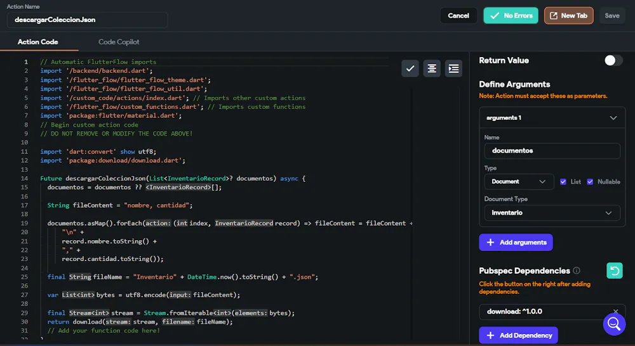The width and height of the screenshot is (635, 346).
Task: Remove the download: ^1.0.0 dependency
Action: point(615,311)
